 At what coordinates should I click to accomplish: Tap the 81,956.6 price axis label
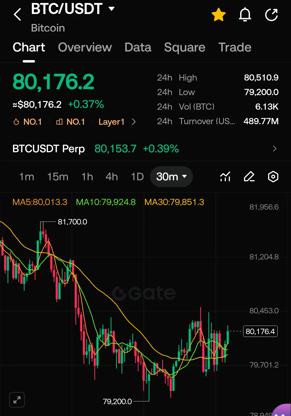click(264, 207)
